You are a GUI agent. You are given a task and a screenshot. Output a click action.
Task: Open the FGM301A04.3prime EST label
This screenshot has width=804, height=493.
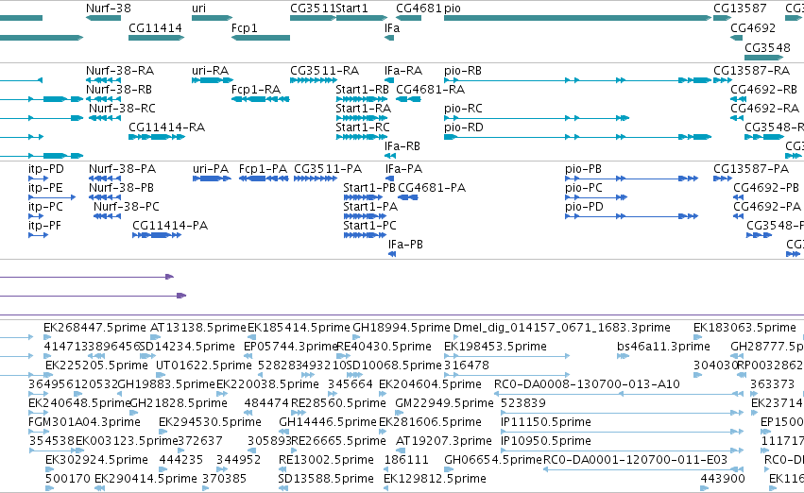point(85,422)
